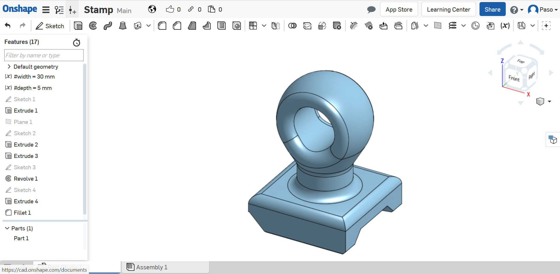Collapse the Parts (1) section
Image resolution: width=560 pixels, height=274 pixels.
point(7,228)
